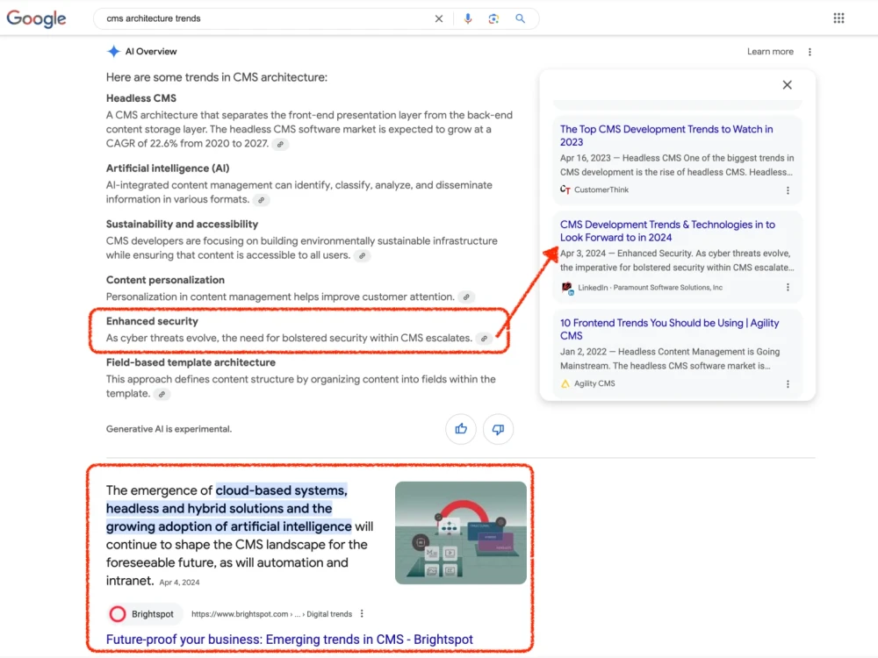
Task: Click the AI Overview sparkle icon
Action: (112, 51)
